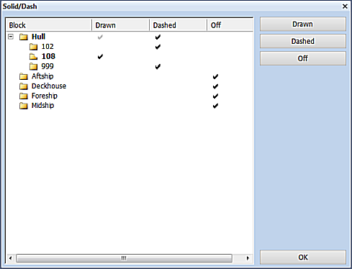Image resolution: width=352 pixels, height=269 pixels.
Task: Click the Aftship folder icon
Action: pyautogui.click(x=24, y=76)
